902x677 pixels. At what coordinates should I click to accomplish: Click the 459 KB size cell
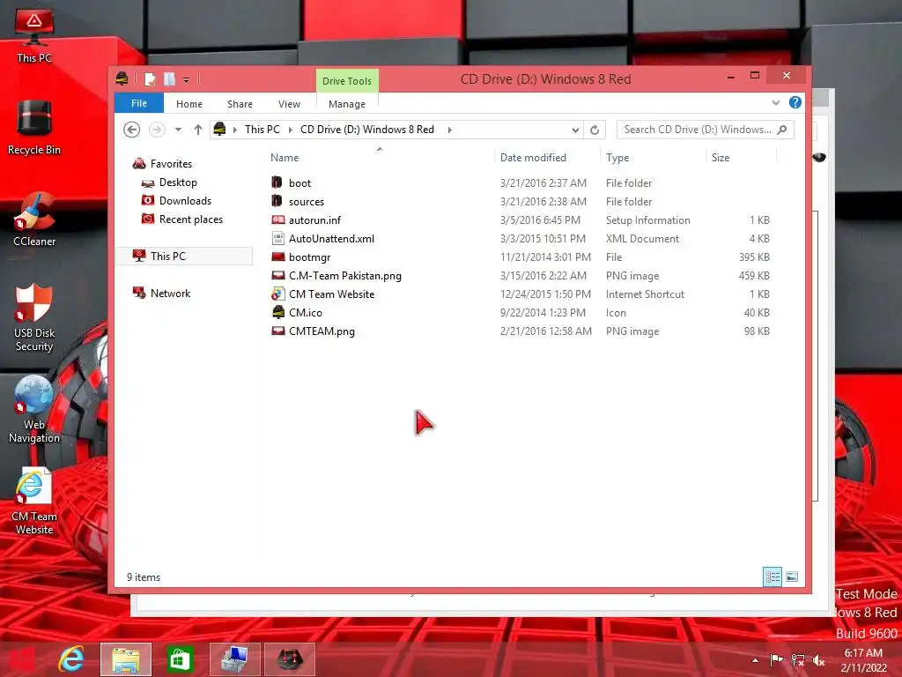754,276
